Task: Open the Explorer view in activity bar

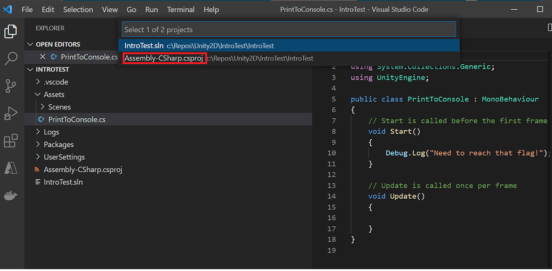Action: pos(11,32)
